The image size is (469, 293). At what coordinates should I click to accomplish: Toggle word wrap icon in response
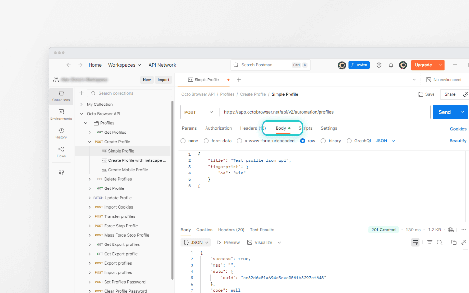click(x=415, y=242)
